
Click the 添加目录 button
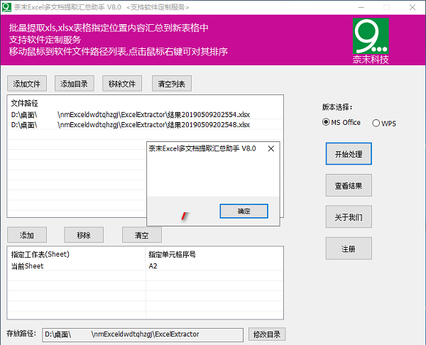click(75, 83)
